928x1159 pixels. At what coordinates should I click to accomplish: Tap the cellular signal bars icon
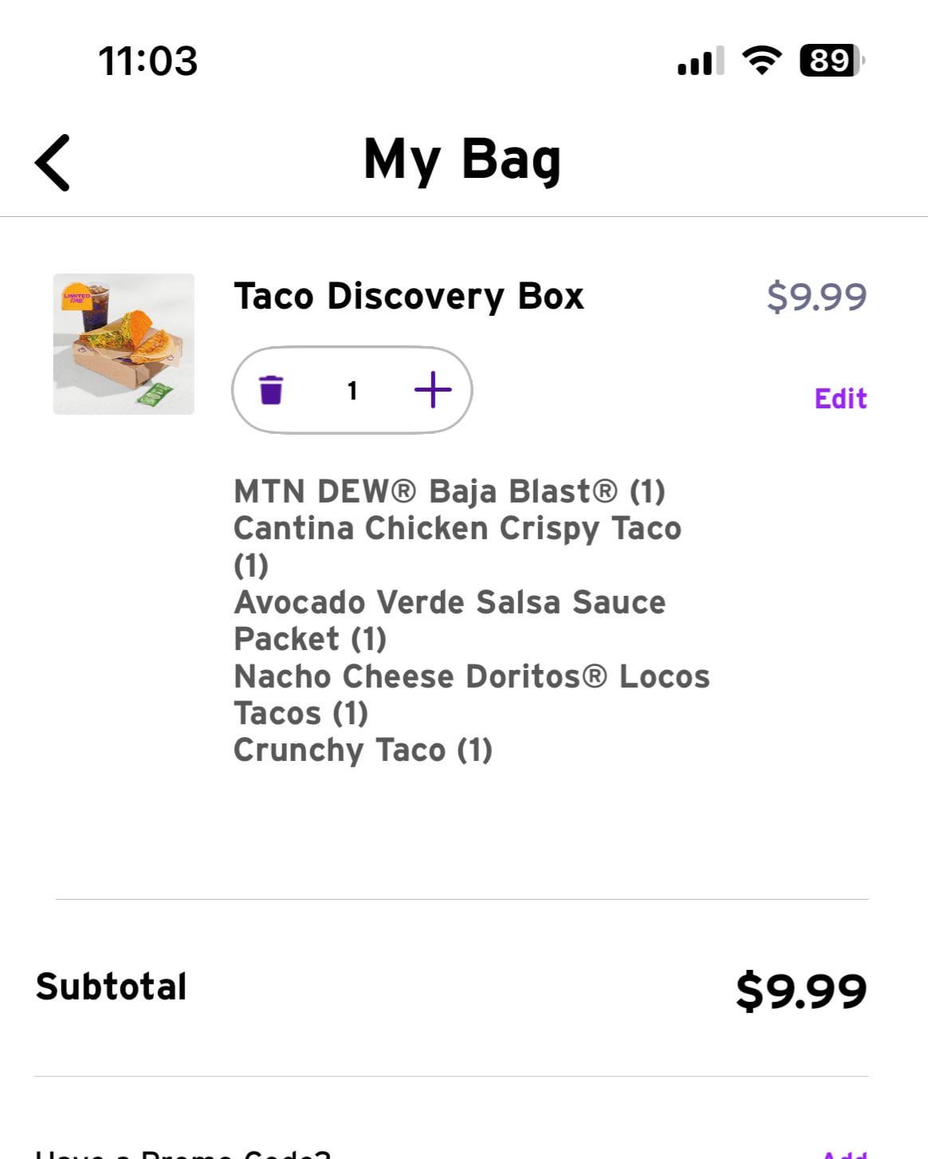(700, 61)
